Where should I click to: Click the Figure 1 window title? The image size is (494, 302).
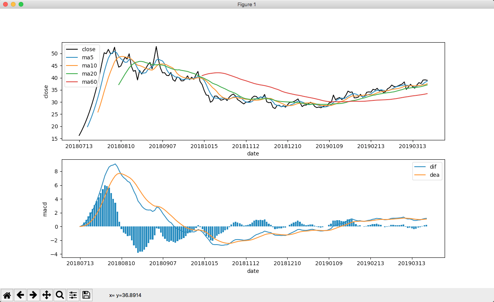247,4
